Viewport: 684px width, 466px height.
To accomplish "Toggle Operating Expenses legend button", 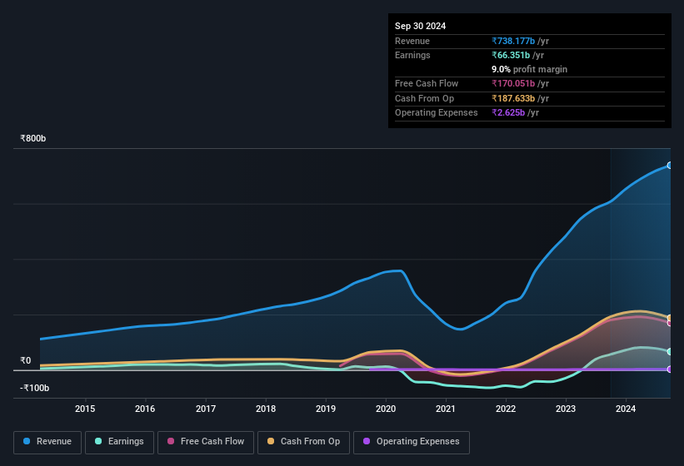I will (411, 441).
